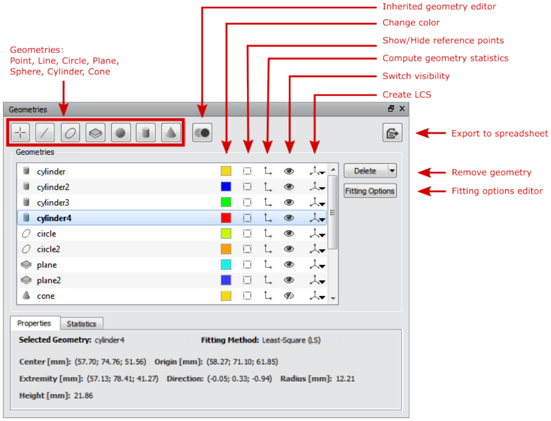This screenshot has width=551, height=421.
Task: Switch to the Properties tab
Action: [x=34, y=323]
